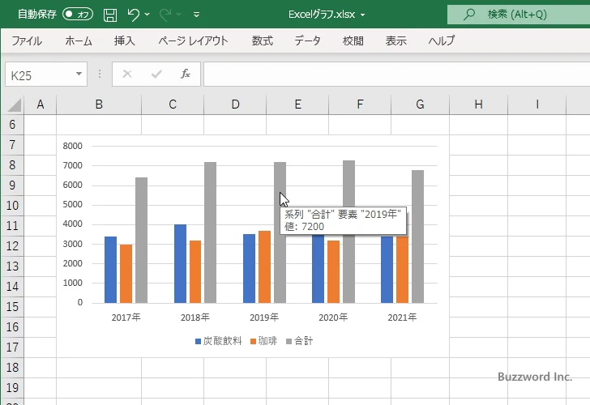
Task: Click the formula bar input area
Action: (396, 75)
